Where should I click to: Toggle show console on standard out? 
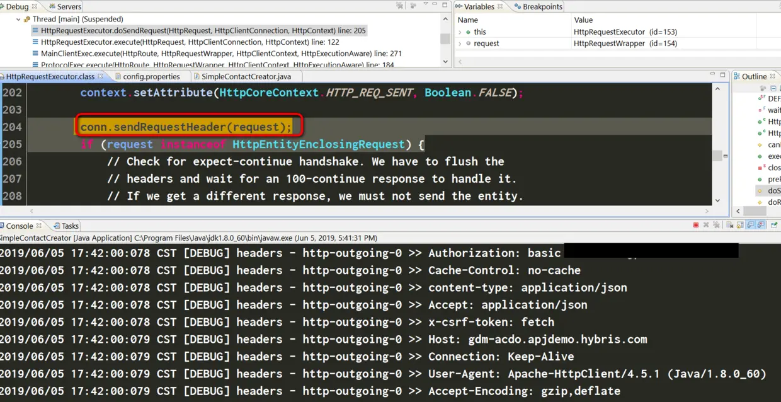click(x=750, y=225)
